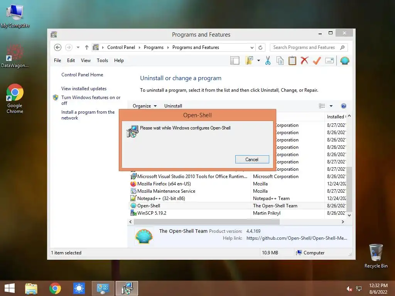Open the Edit menu
The image size is (395, 296).
coord(71,61)
